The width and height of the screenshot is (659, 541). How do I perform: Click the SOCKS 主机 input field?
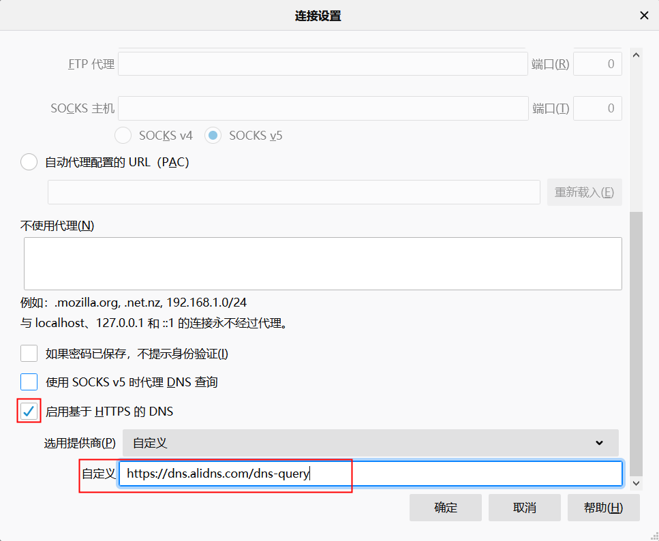coord(323,108)
